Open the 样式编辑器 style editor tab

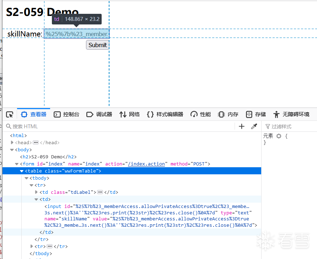click(165, 114)
